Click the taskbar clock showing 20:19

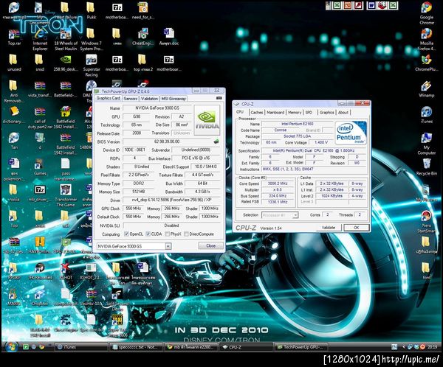(x=432, y=346)
